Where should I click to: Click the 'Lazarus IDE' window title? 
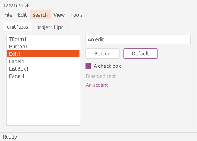[x=17, y=5]
